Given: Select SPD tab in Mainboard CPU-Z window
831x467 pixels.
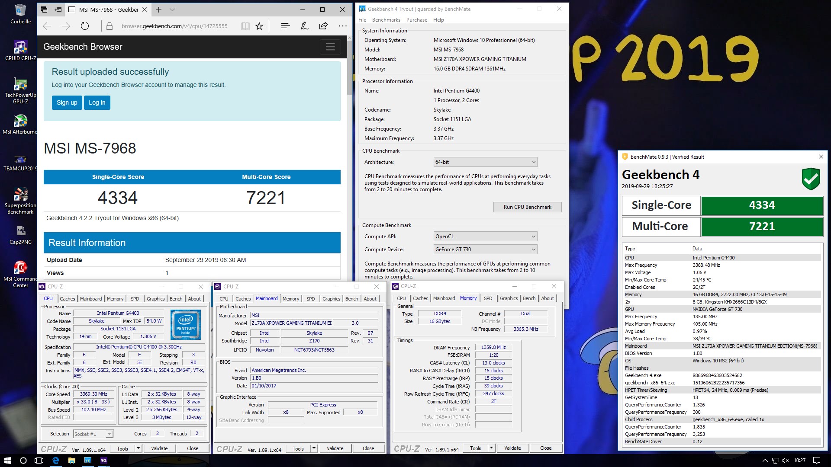Looking at the screenshot, I should coord(311,299).
